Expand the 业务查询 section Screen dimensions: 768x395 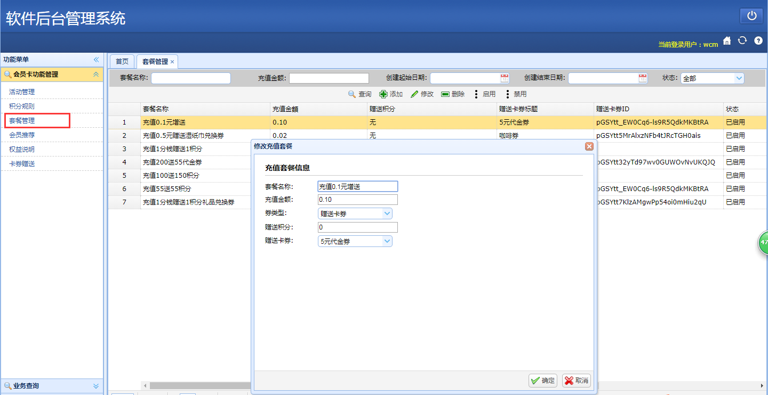pyautogui.click(x=96, y=386)
